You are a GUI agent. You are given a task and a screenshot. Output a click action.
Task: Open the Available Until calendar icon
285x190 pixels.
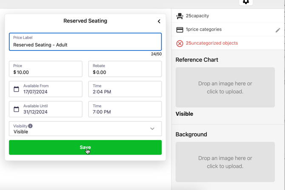pyautogui.click(x=16, y=109)
